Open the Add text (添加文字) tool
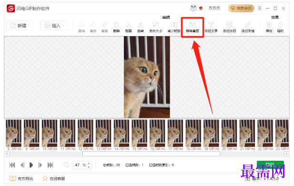This screenshot has height=186, width=294. tap(211, 25)
